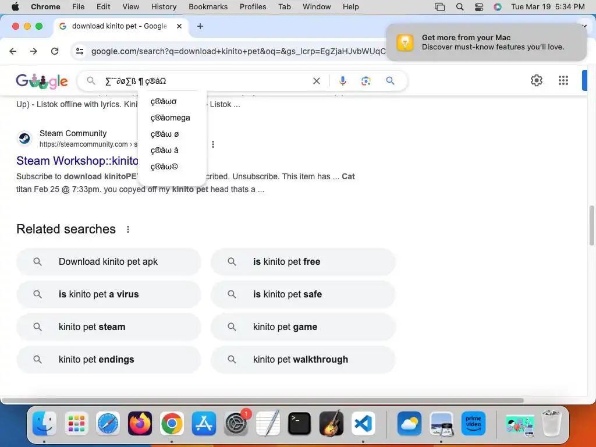Open the File menu

(79, 6)
